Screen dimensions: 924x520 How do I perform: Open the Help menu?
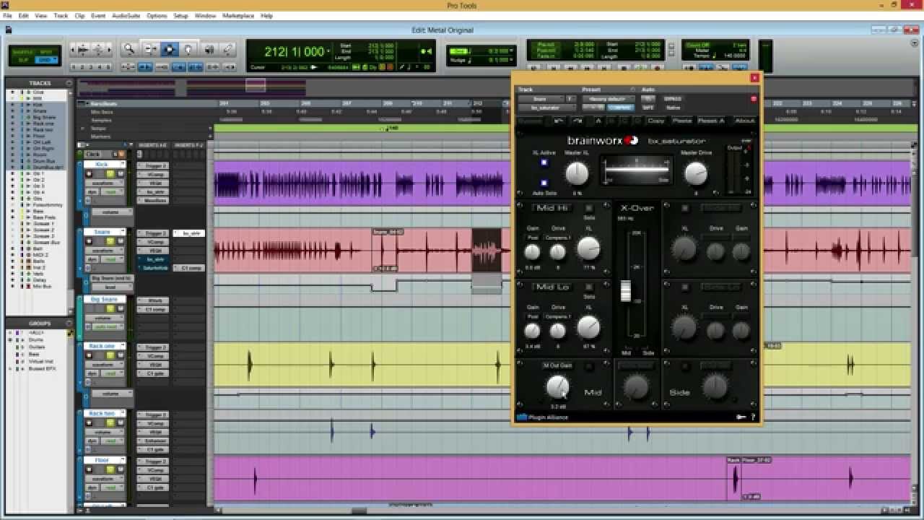point(266,15)
